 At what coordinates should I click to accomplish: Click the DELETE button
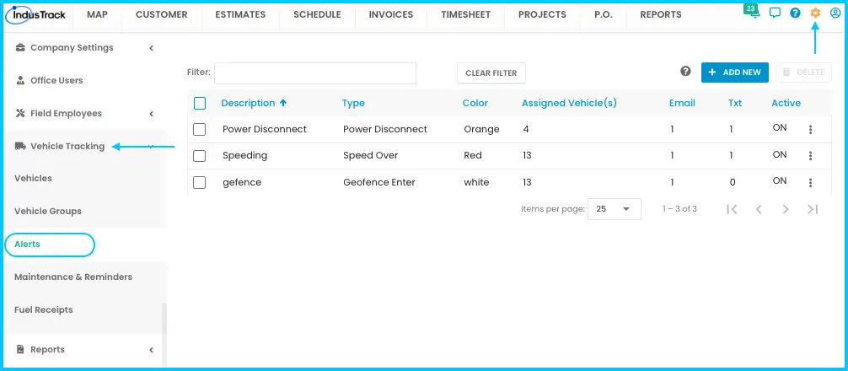[x=803, y=73]
